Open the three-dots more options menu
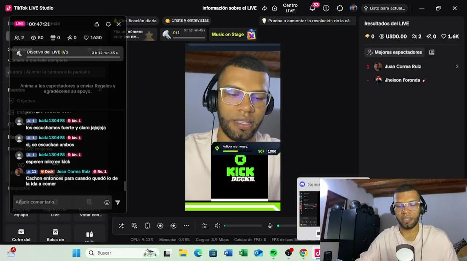 point(186,226)
